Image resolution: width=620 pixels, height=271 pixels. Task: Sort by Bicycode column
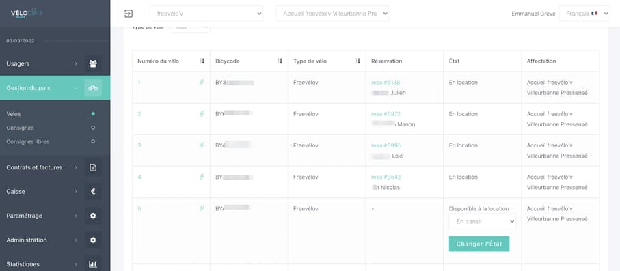280,61
